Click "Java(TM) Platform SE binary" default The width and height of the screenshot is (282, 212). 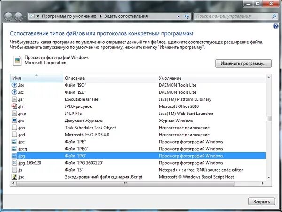pyautogui.click(x=185, y=99)
